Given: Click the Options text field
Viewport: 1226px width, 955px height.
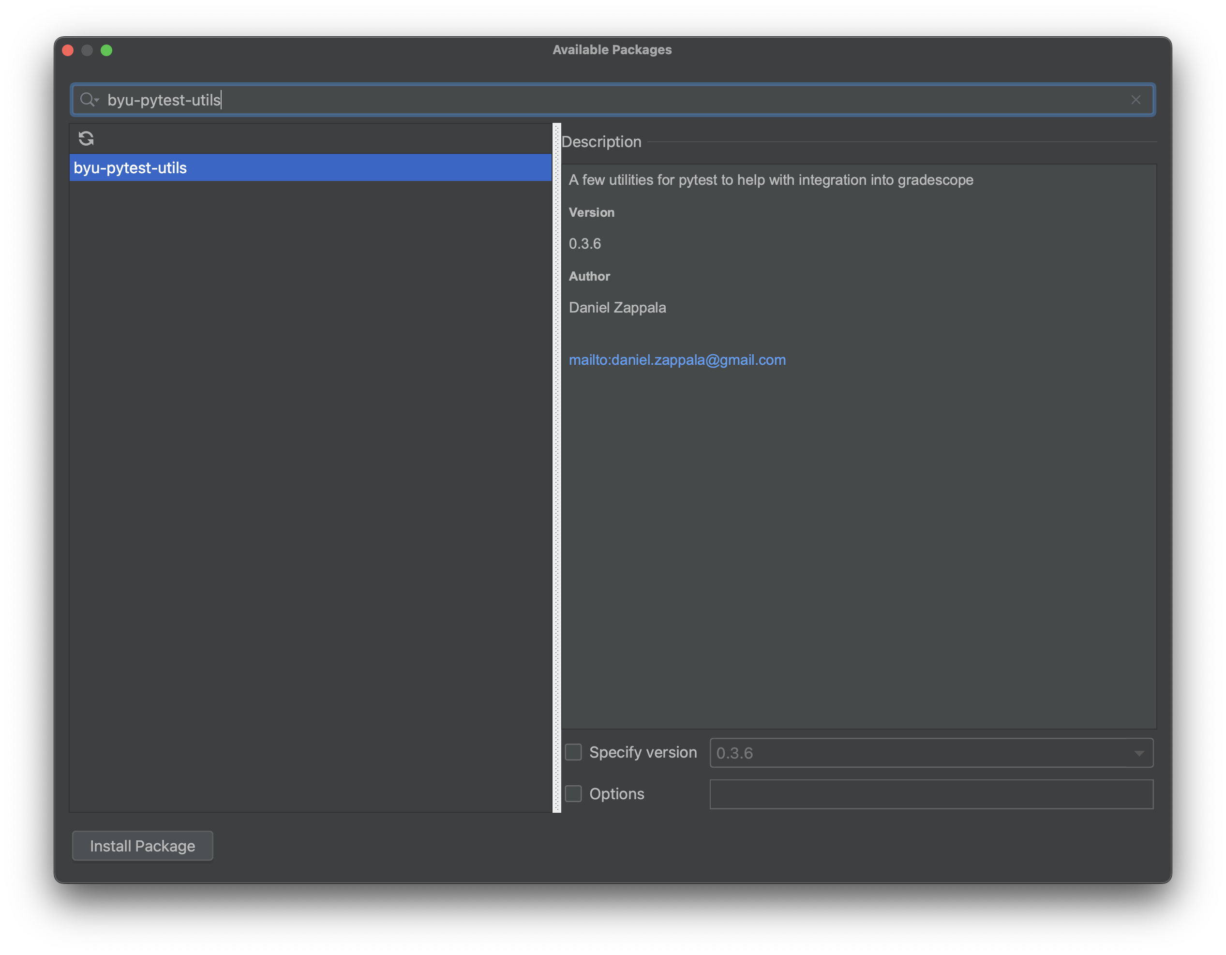Looking at the screenshot, I should tap(931, 794).
